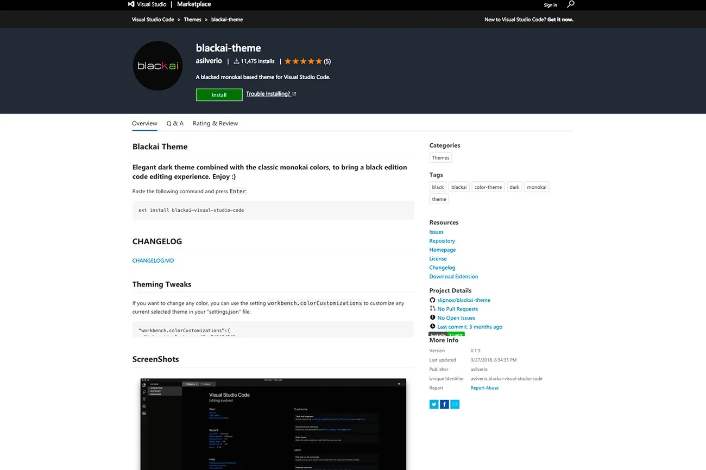The width and height of the screenshot is (706, 470).
Task: Open the Homepage link
Action: 443,250
